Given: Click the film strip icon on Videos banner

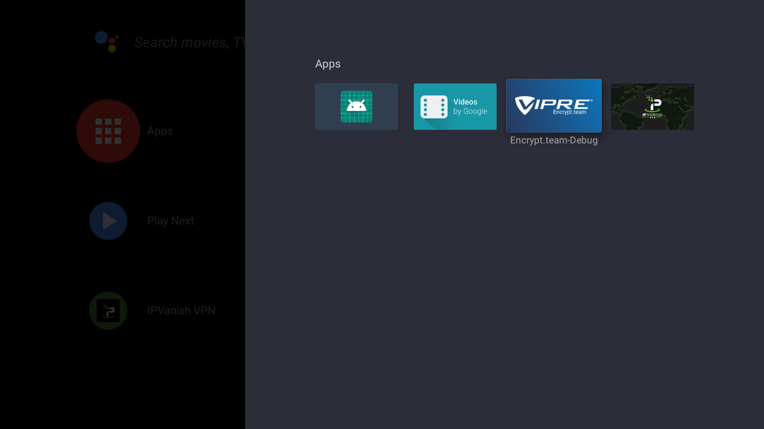Looking at the screenshot, I should point(435,106).
